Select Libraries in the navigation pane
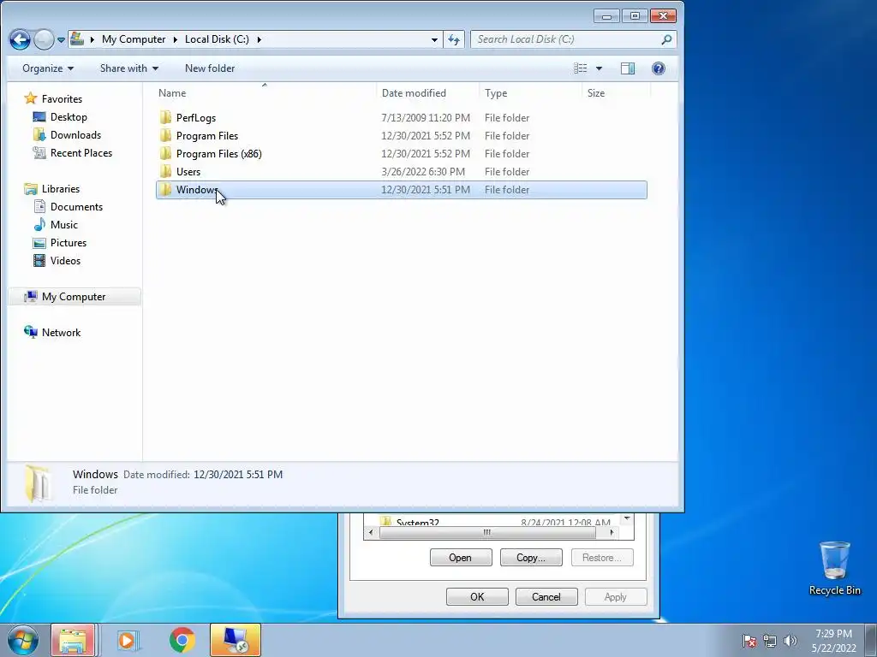The image size is (877, 657). point(61,189)
